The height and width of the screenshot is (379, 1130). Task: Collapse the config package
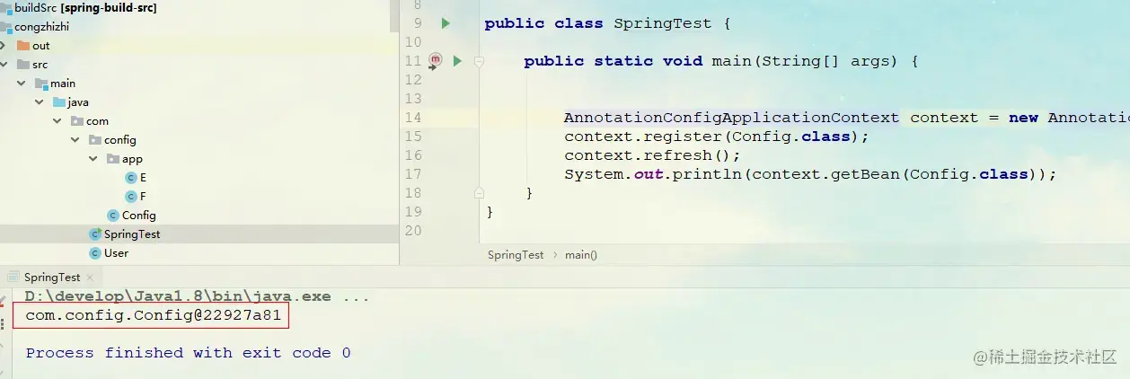[x=76, y=140]
